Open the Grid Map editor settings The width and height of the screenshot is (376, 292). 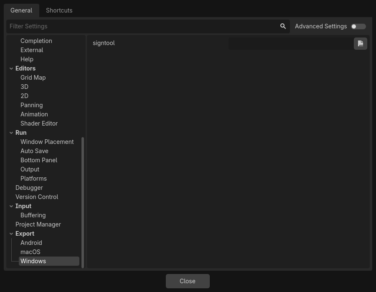(x=33, y=77)
